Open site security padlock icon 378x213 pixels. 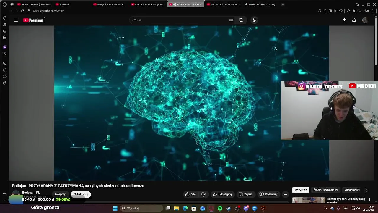(29, 11)
